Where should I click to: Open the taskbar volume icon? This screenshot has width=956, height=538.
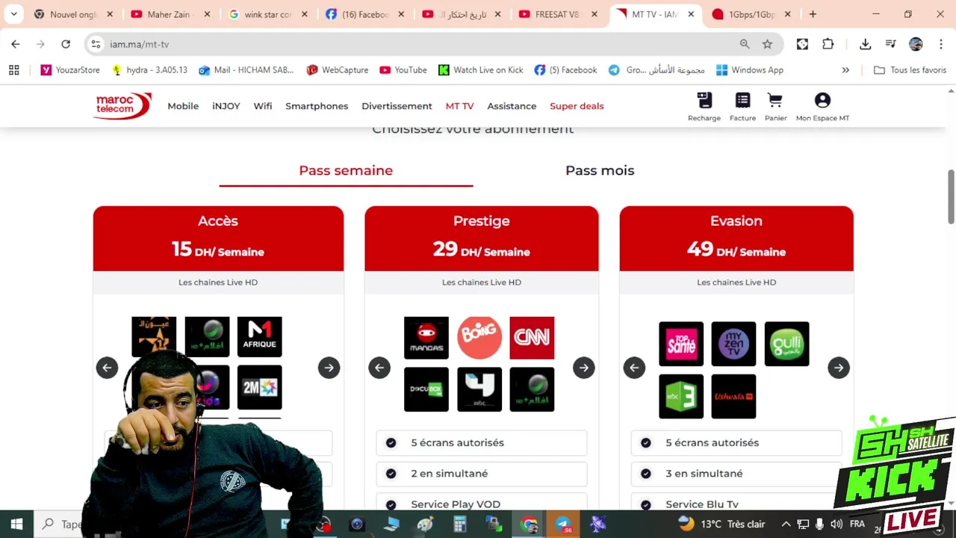click(836, 524)
